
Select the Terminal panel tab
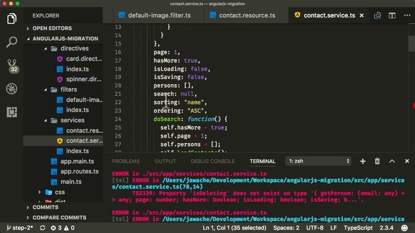263,161
